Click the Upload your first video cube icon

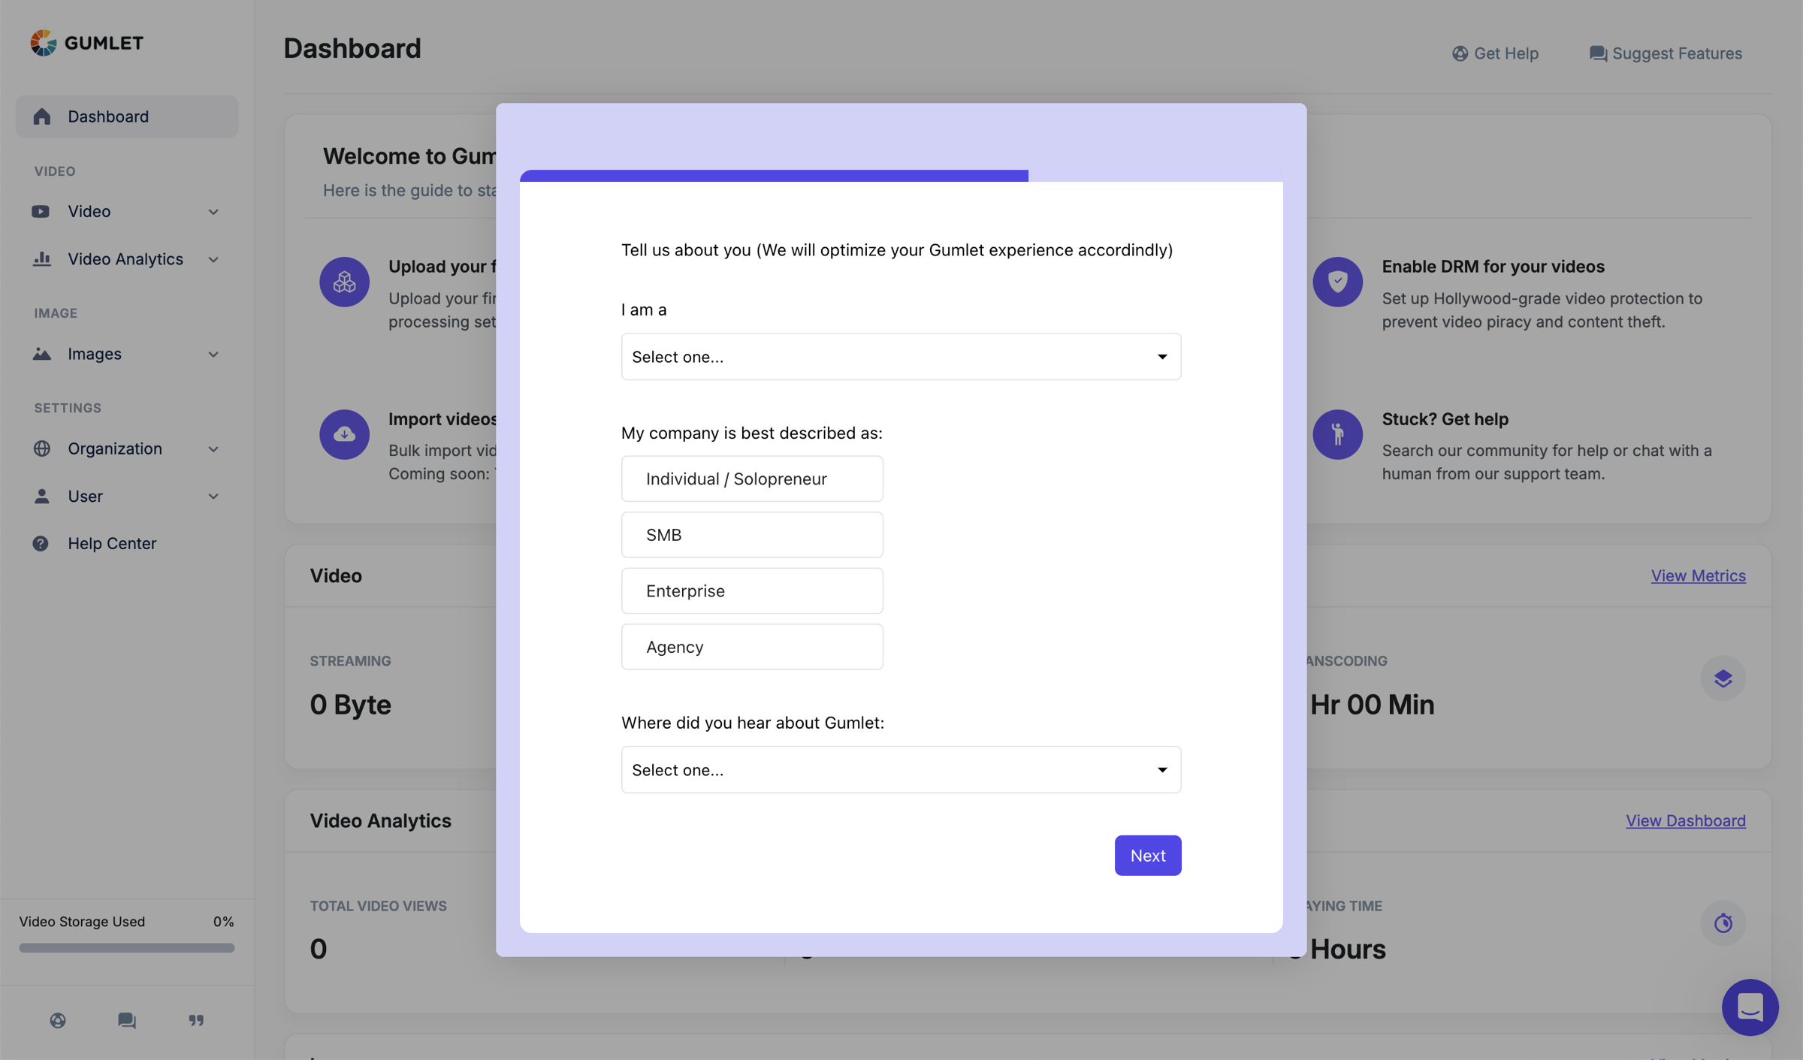(344, 282)
